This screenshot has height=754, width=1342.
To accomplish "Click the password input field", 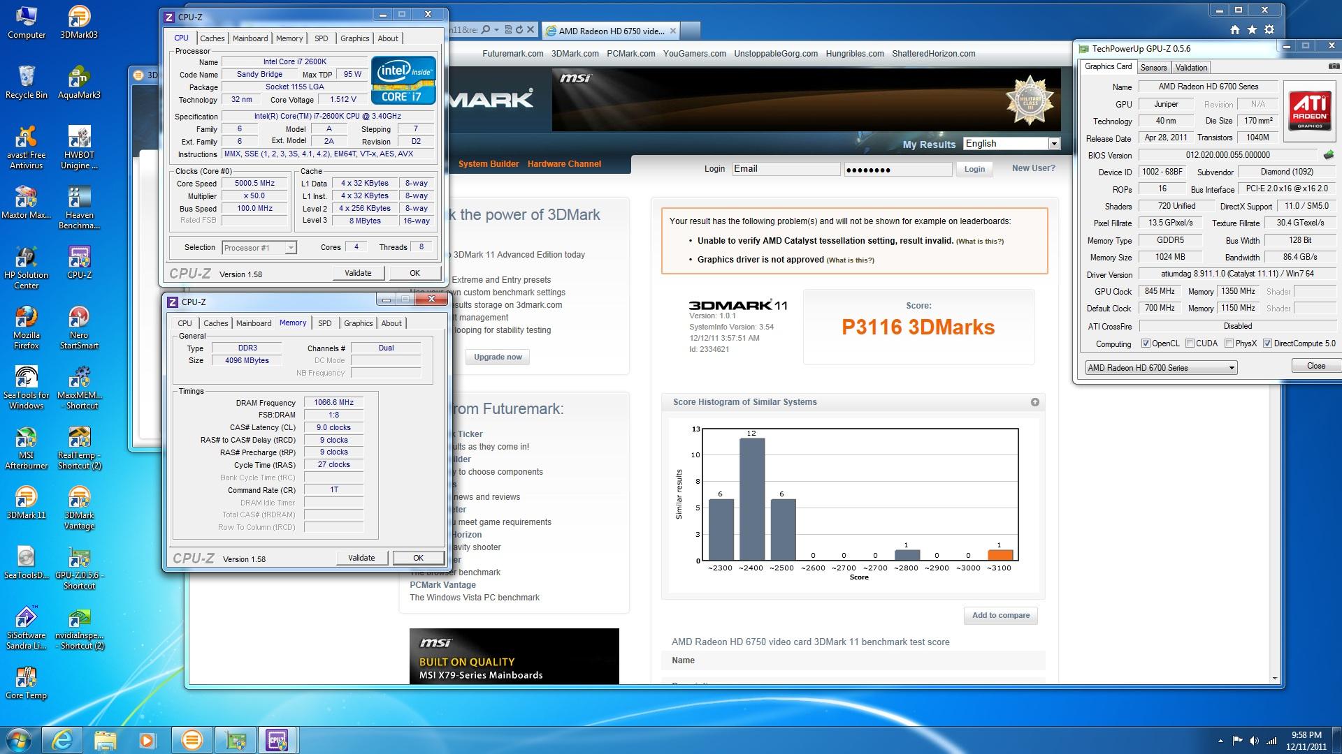I will [897, 169].
